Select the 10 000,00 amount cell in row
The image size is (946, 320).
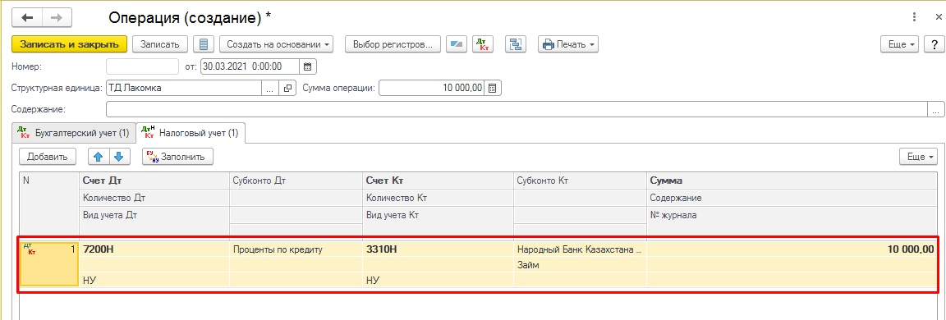coord(792,249)
